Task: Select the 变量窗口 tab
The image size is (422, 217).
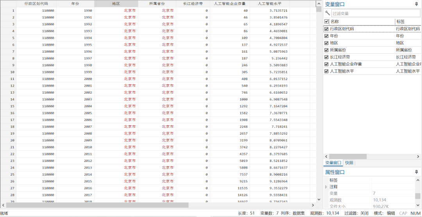Action: (x=333, y=163)
